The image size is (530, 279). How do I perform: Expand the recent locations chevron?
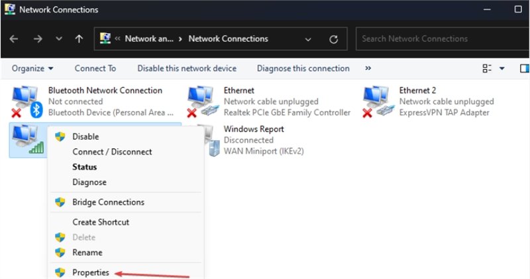click(59, 39)
